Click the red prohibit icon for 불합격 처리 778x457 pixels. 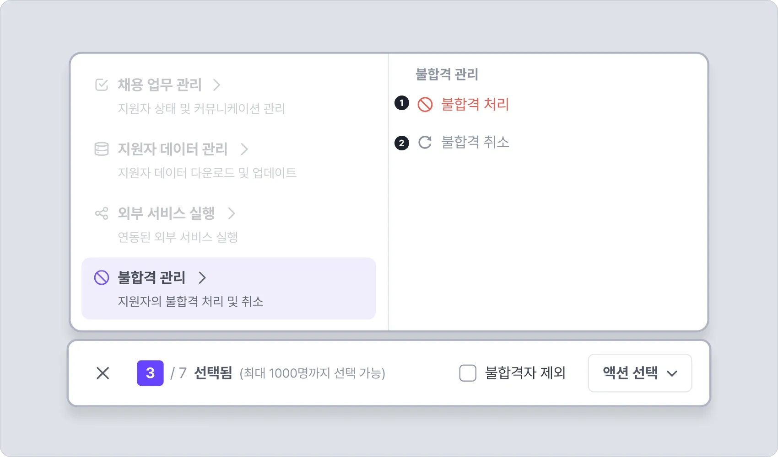coord(425,105)
